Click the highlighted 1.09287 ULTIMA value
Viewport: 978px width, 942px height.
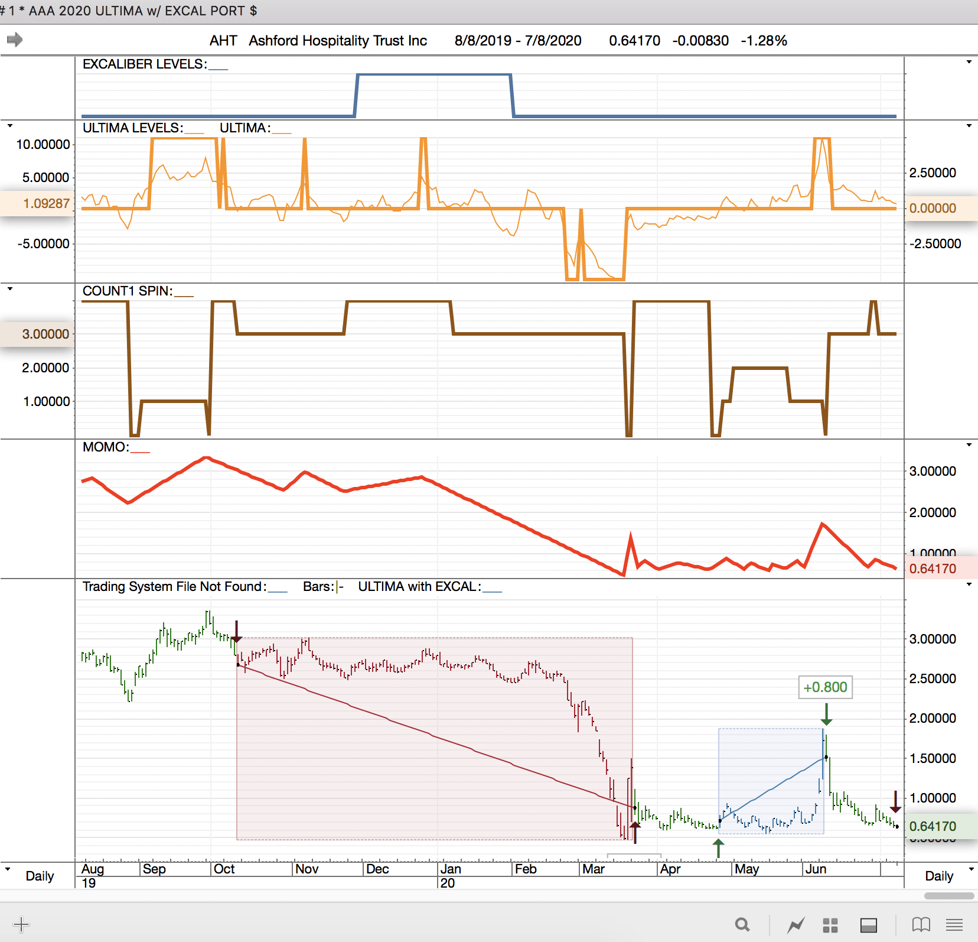pyautogui.click(x=46, y=203)
